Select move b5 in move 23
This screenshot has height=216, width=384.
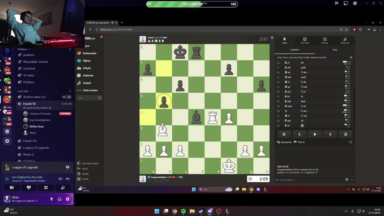(x=302, y=125)
